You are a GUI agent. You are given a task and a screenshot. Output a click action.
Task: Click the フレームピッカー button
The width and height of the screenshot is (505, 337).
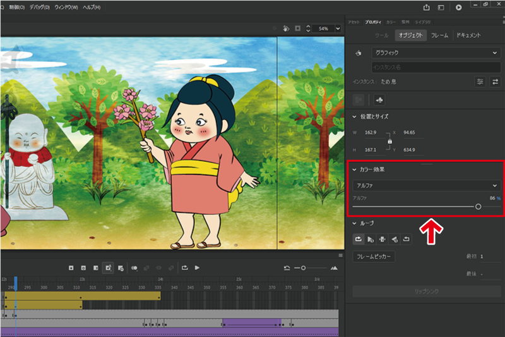(x=375, y=257)
